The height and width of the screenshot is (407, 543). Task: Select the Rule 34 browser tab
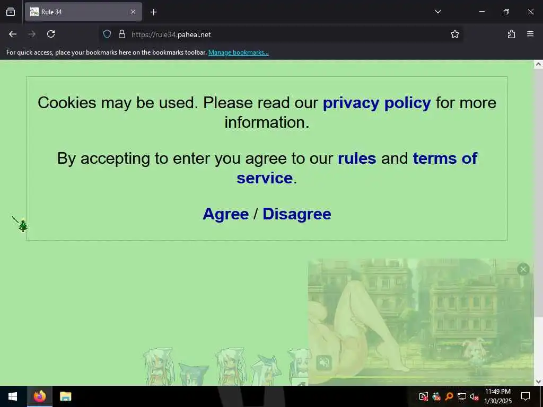pos(83,12)
